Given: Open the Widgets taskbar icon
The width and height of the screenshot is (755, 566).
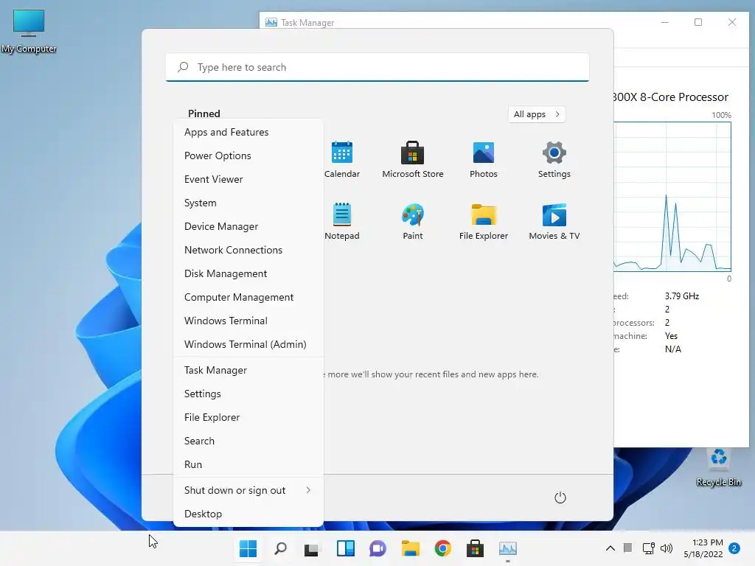Looking at the screenshot, I should [x=346, y=548].
